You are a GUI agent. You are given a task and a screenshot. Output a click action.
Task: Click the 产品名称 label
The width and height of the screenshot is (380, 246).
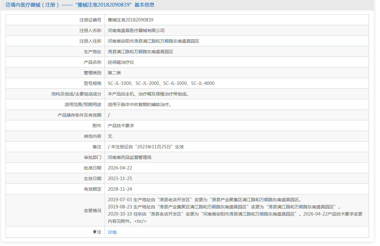pos(93,62)
